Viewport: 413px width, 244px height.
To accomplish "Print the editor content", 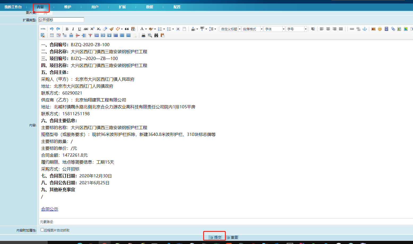I will tap(144, 35).
